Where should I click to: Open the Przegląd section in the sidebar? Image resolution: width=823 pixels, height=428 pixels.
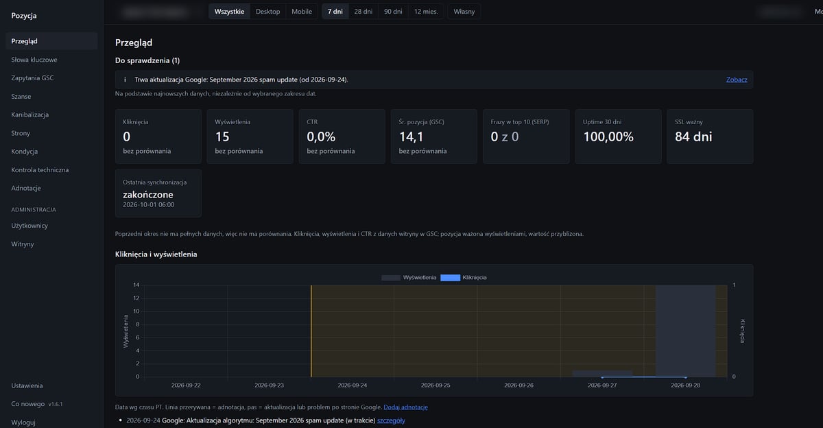[x=52, y=41]
